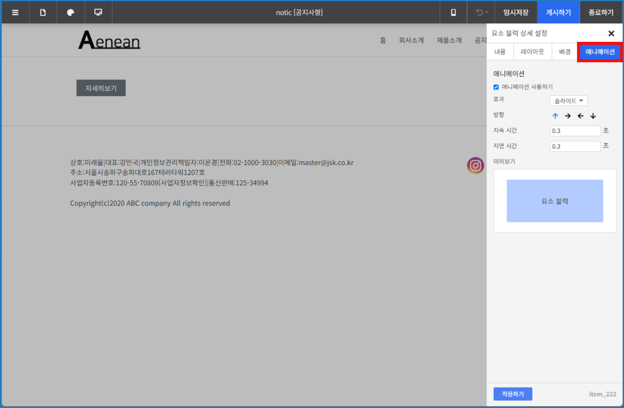The height and width of the screenshot is (408, 624).
Task: Open the design palette icon
Action: [70, 12]
